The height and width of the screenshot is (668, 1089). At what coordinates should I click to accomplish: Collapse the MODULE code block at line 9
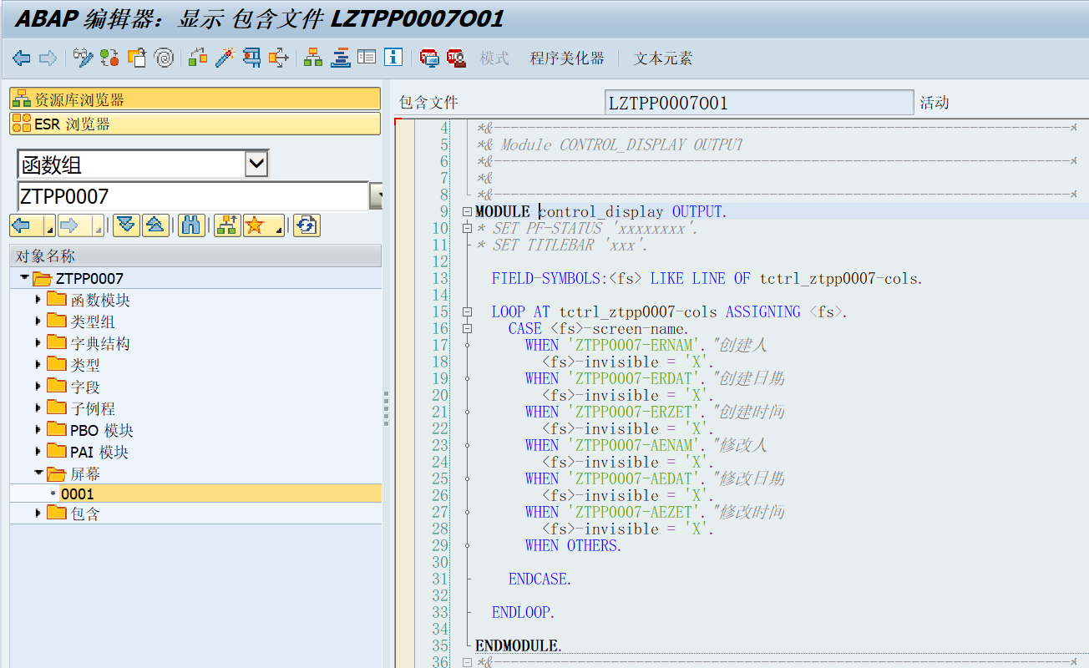click(467, 211)
